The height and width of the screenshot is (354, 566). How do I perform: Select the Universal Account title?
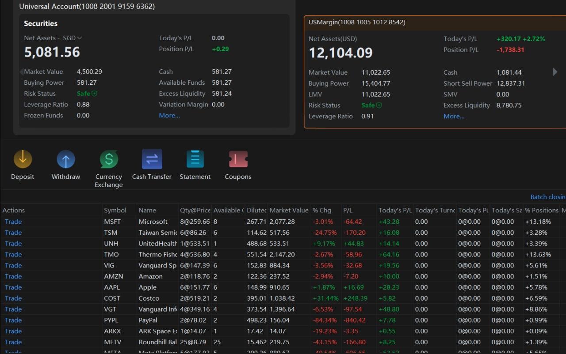87,7
